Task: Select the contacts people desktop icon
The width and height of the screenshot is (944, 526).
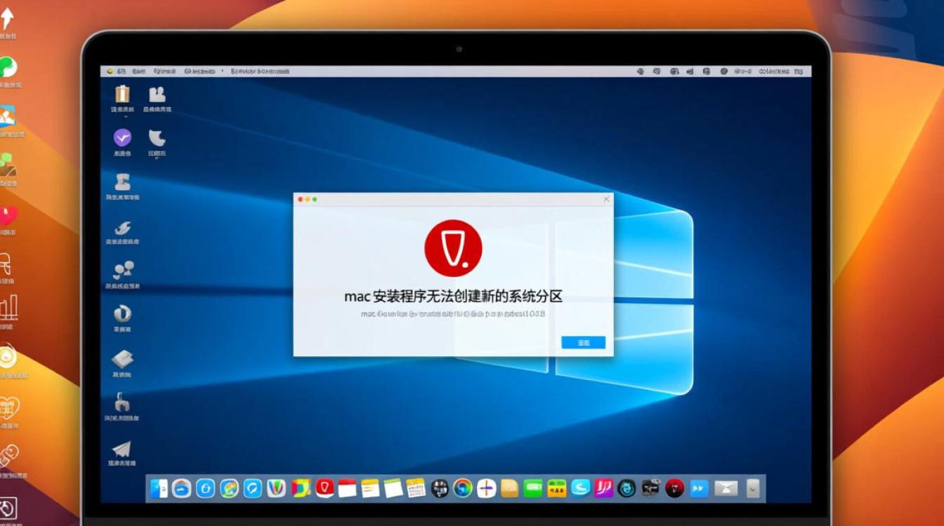Action: (x=157, y=94)
